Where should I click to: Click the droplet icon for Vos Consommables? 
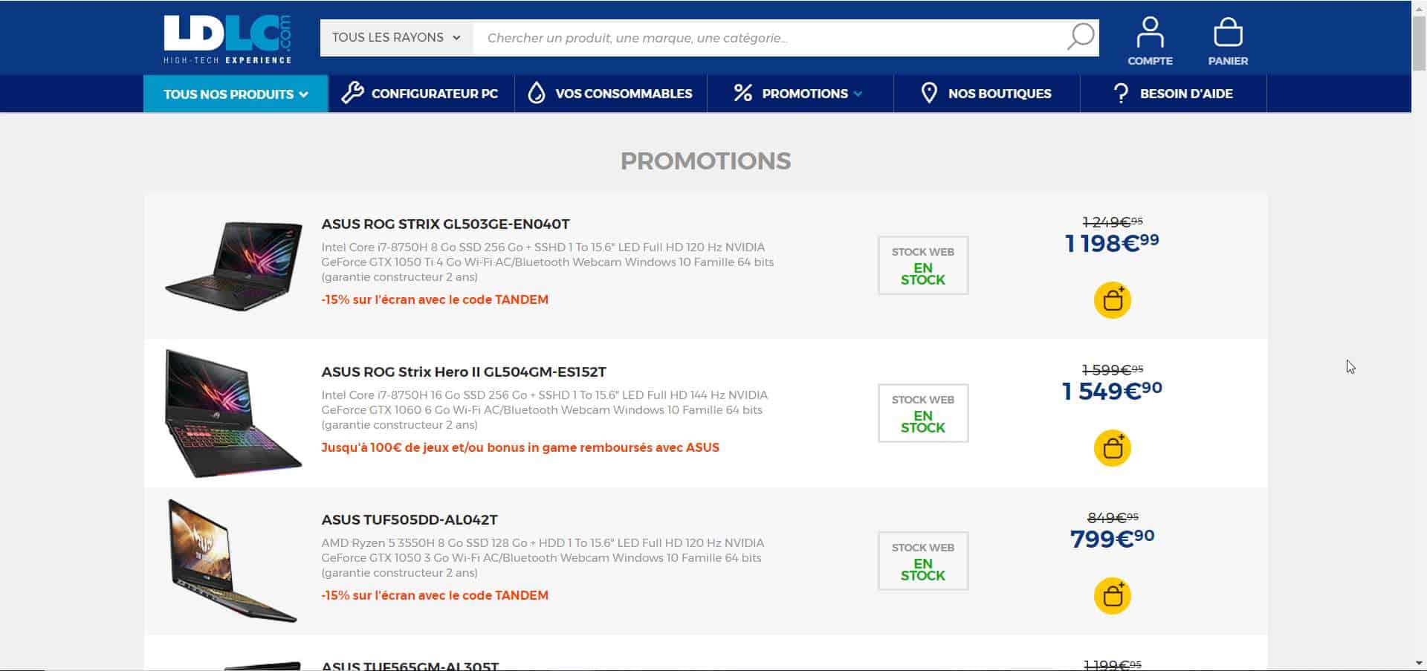click(x=537, y=93)
